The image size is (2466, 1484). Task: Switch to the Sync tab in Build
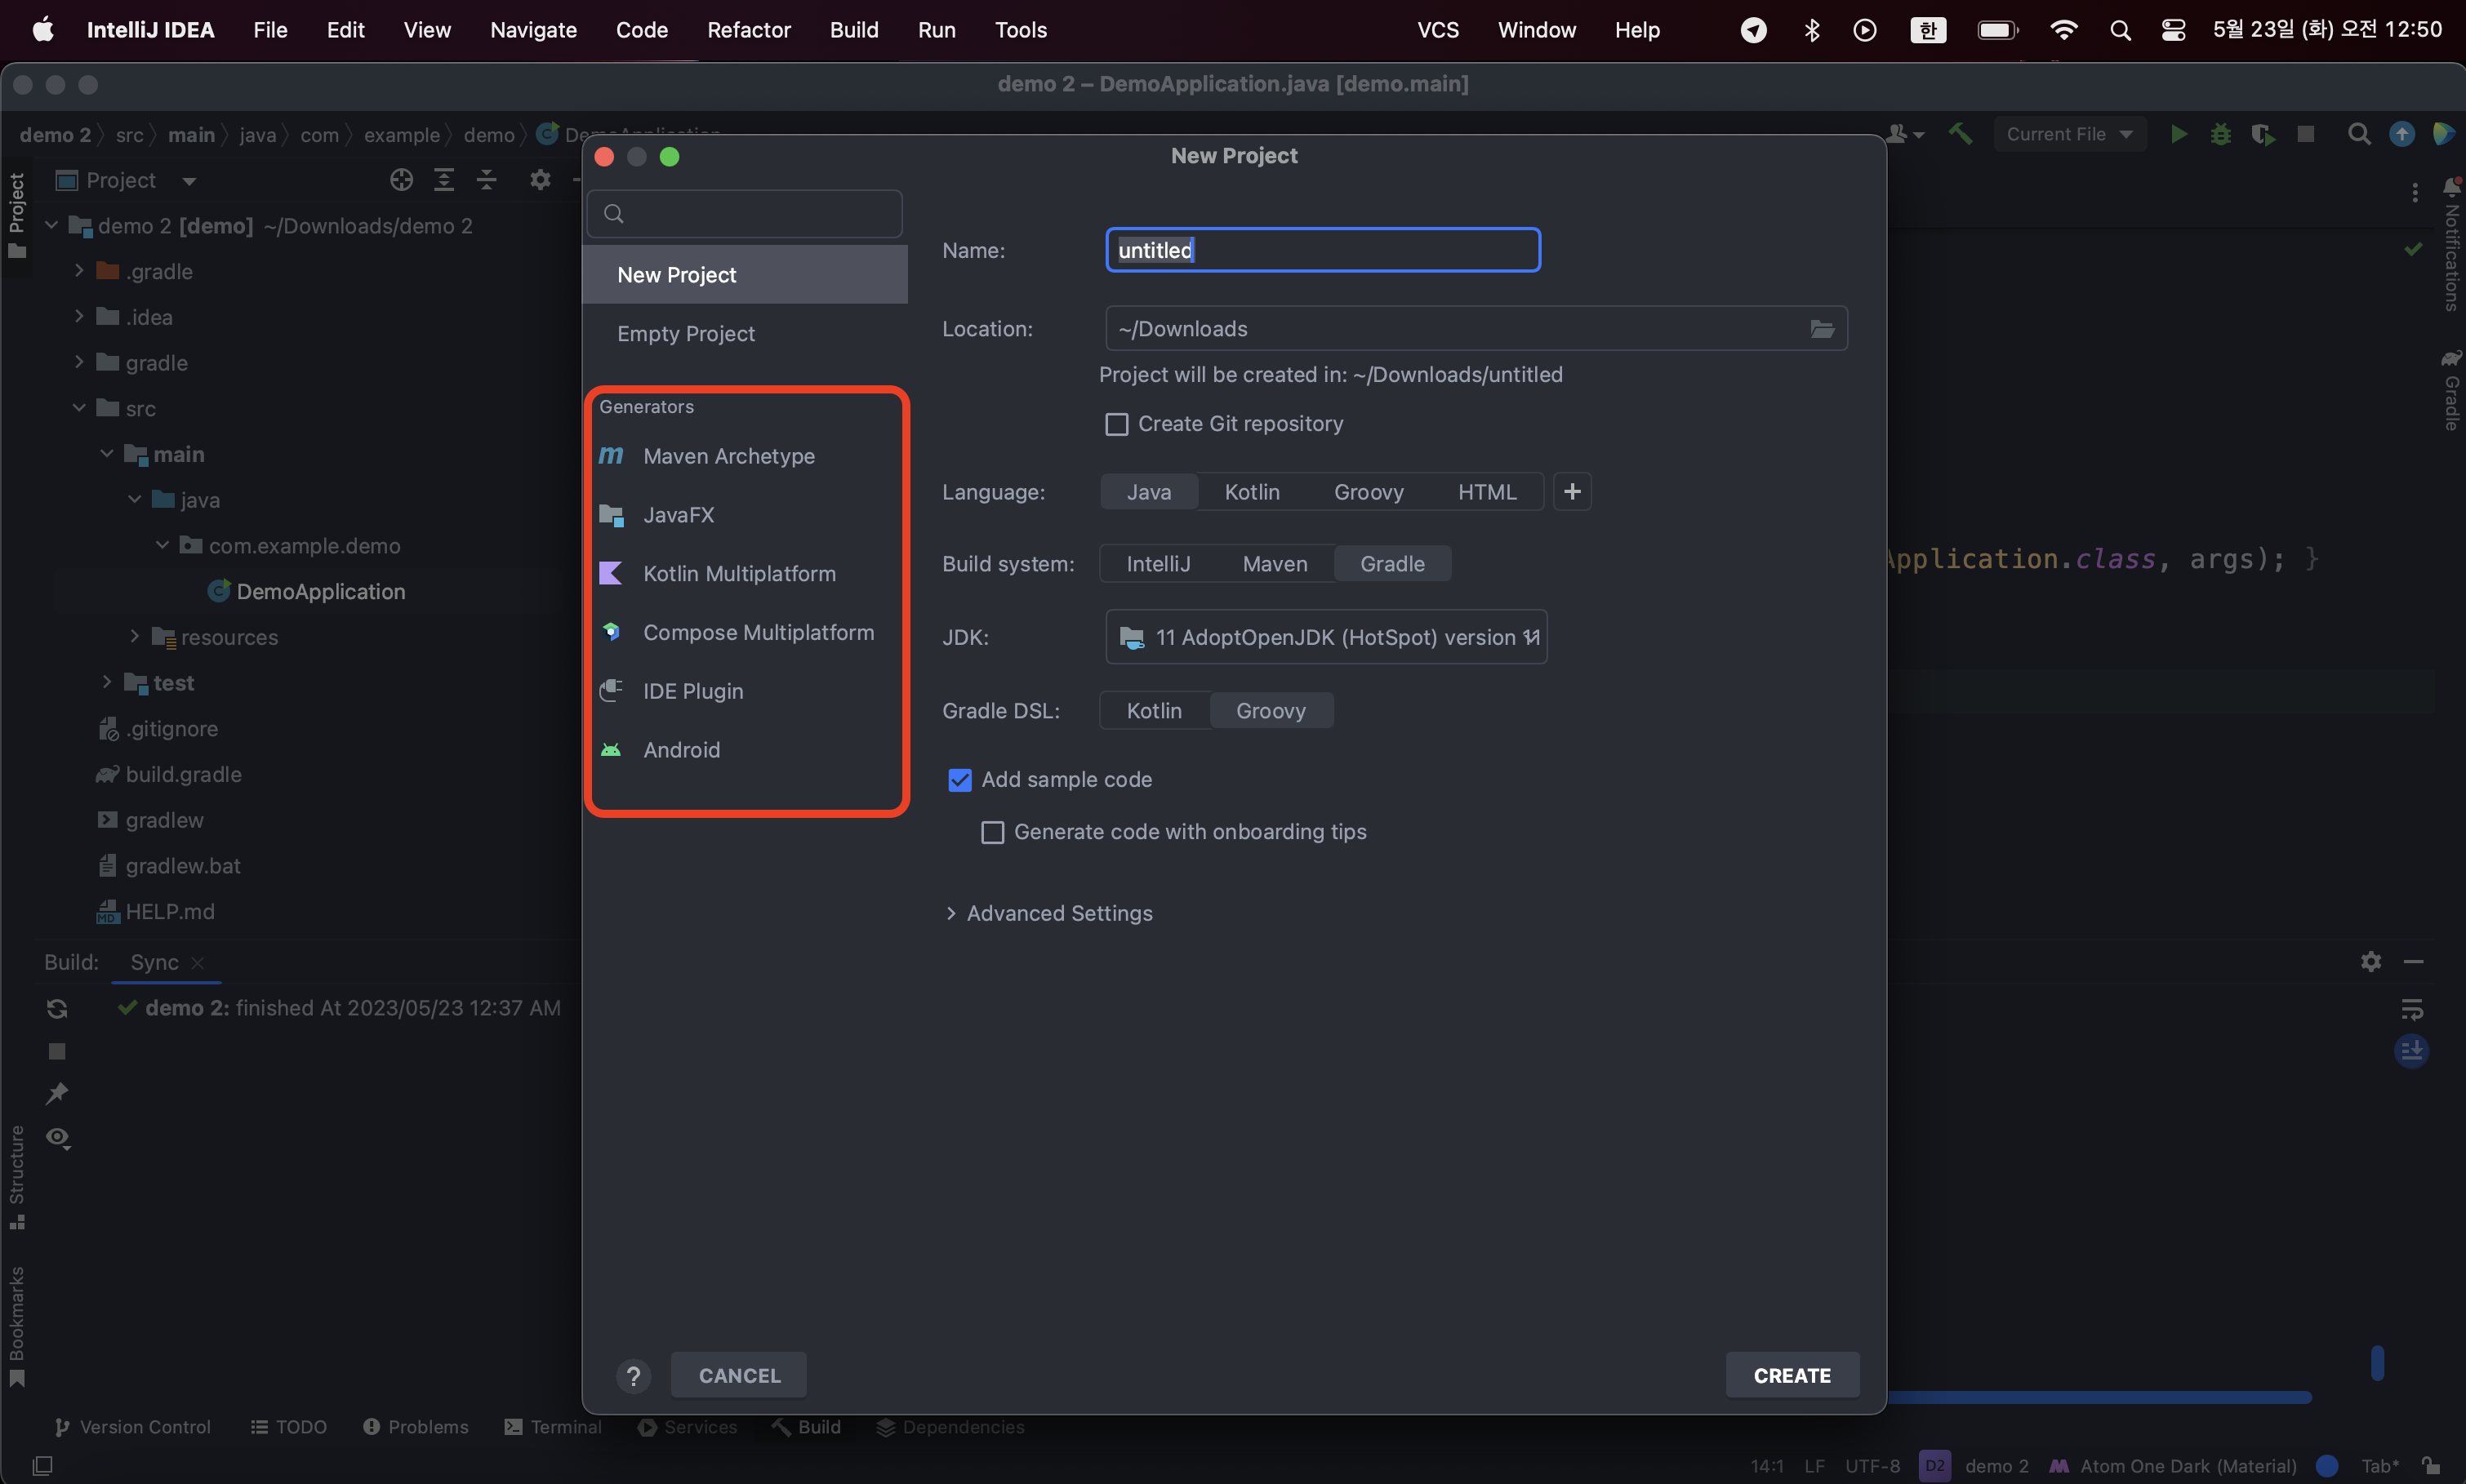(x=154, y=962)
